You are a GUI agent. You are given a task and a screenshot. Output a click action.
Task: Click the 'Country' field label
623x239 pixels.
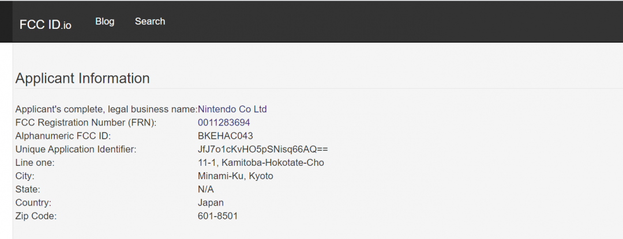[33, 203]
